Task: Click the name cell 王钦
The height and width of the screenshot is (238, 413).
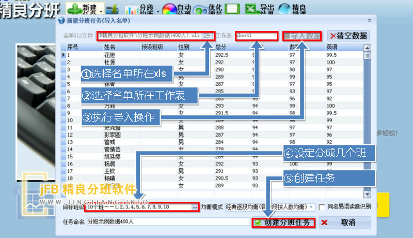Action: tap(109, 171)
